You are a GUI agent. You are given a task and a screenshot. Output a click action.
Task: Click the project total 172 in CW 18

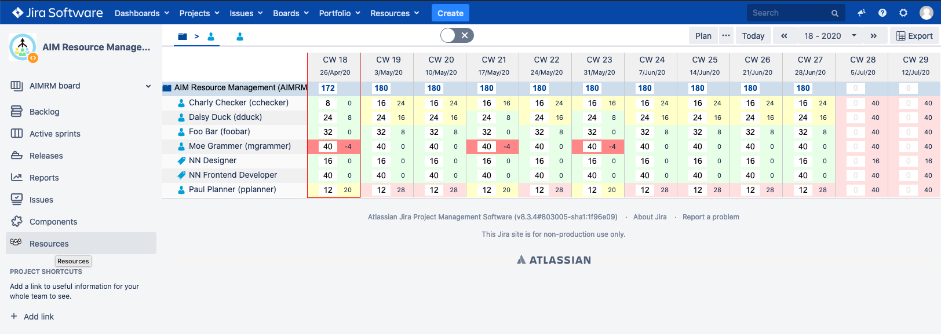coord(328,88)
